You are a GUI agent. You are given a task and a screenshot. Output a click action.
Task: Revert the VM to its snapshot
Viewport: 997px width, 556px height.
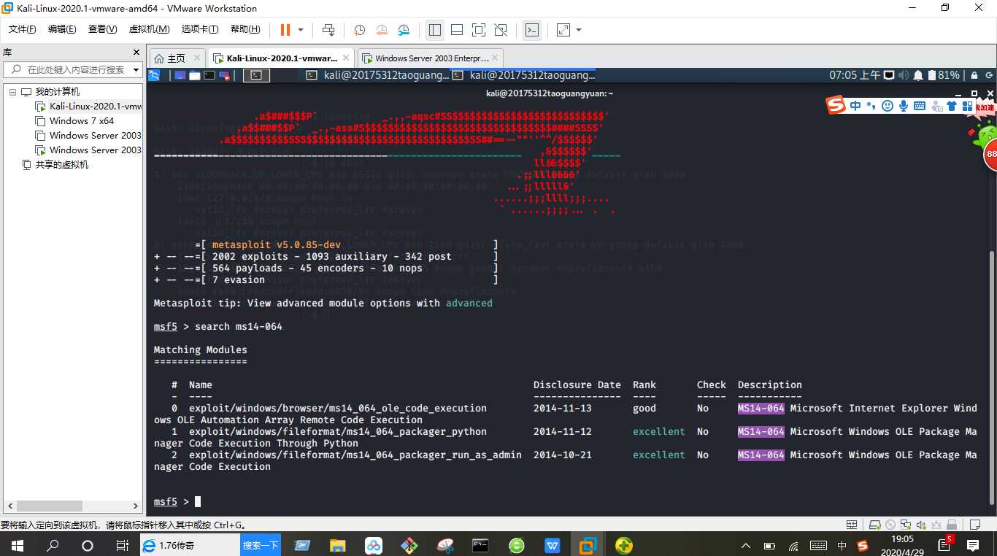(382, 30)
